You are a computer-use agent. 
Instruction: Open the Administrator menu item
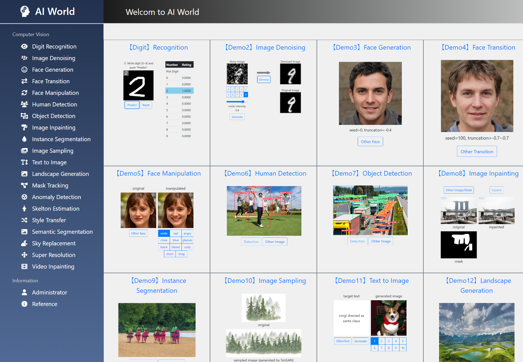(49, 292)
